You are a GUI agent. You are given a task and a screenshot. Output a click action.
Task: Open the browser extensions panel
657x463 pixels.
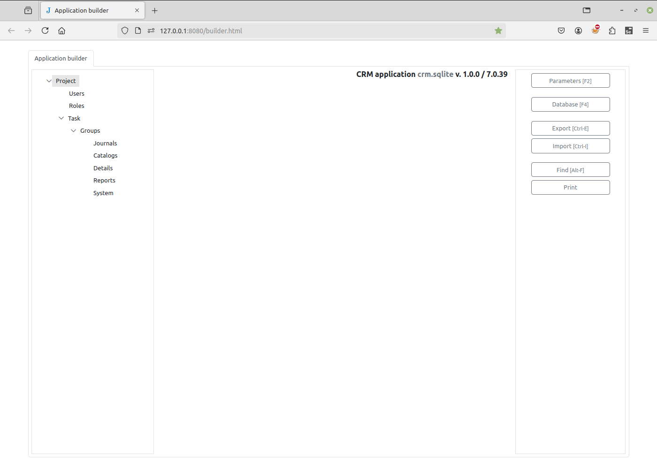pyautogui.click(x=612, y=30)
